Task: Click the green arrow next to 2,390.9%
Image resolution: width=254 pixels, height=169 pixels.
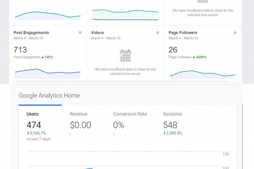Action: [164, 133]
